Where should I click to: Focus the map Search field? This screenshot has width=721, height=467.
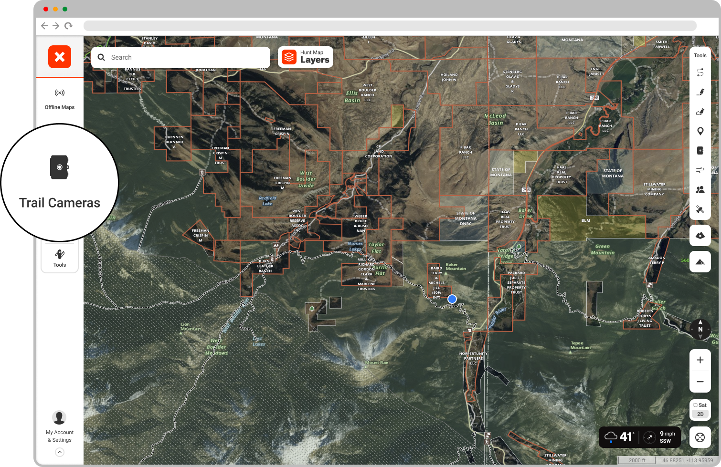tap(181, 57)
